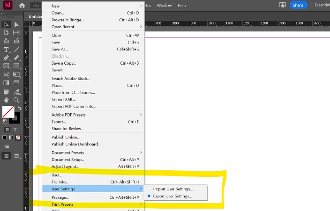Switch to the Untitled document tab
Image resolution: width=330 pixels, height=211 pixels.
[35, 16]
